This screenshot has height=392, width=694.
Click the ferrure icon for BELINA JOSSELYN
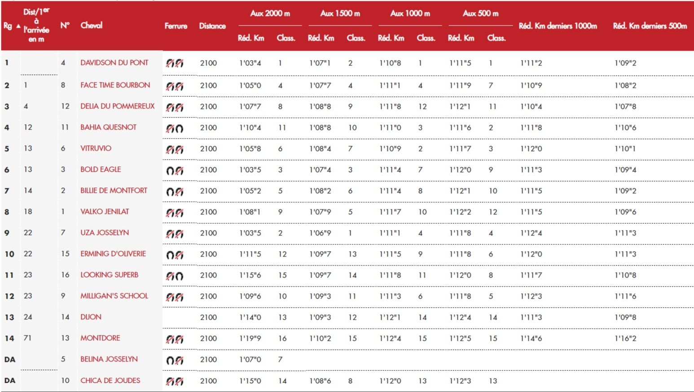click(x=175, y=360)
